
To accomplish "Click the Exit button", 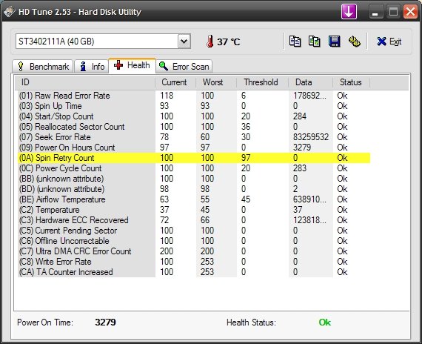I will 389,42.
